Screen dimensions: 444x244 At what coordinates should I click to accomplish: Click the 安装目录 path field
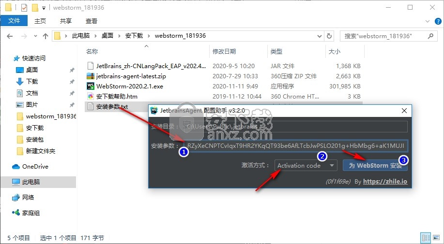pyautogui.click(x=295, y=127)
